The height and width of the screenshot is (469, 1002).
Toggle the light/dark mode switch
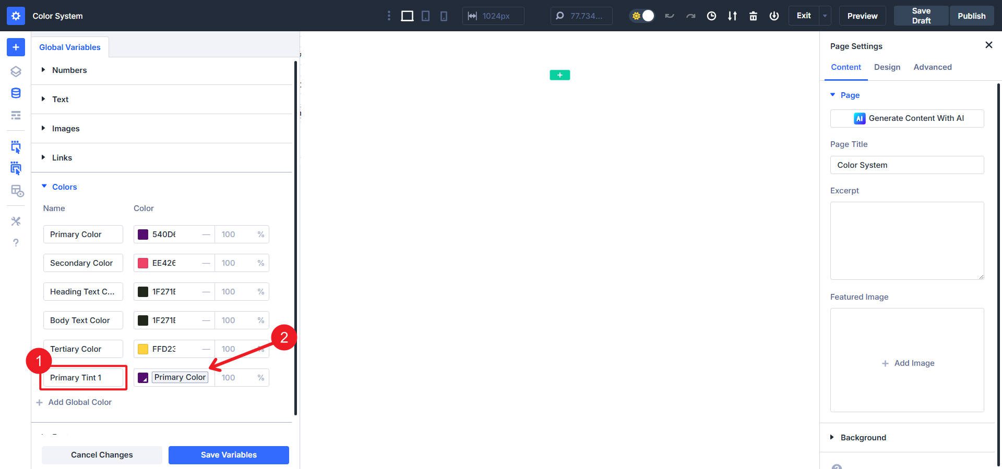coord(642,16)
